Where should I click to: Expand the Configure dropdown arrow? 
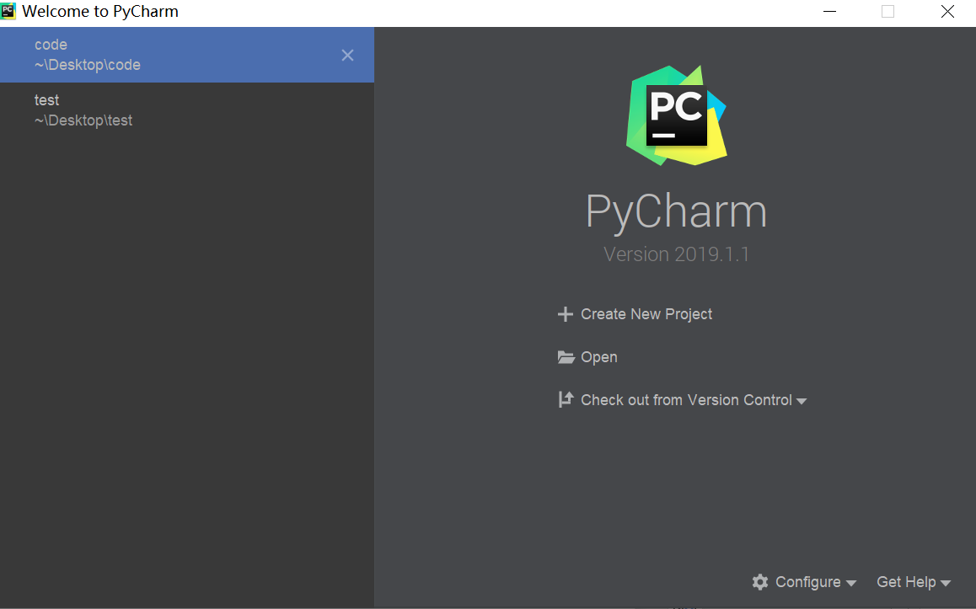pos(851,584)
